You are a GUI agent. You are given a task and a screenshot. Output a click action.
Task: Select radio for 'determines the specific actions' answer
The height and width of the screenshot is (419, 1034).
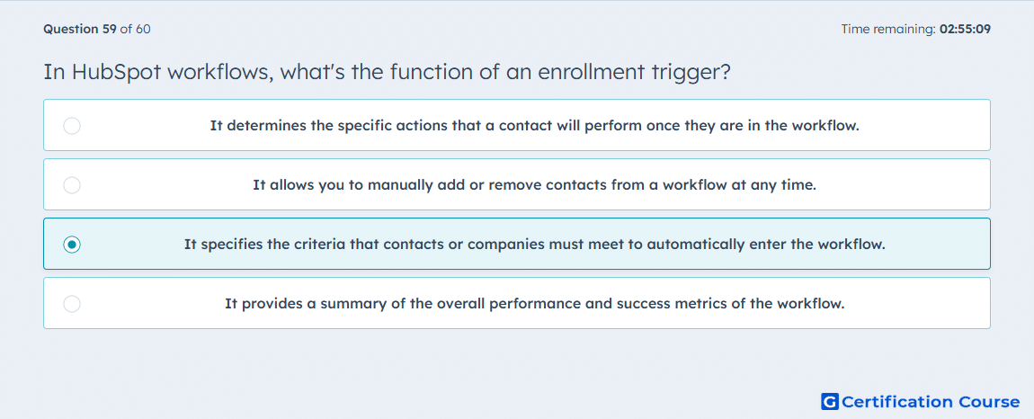point(72,125)
